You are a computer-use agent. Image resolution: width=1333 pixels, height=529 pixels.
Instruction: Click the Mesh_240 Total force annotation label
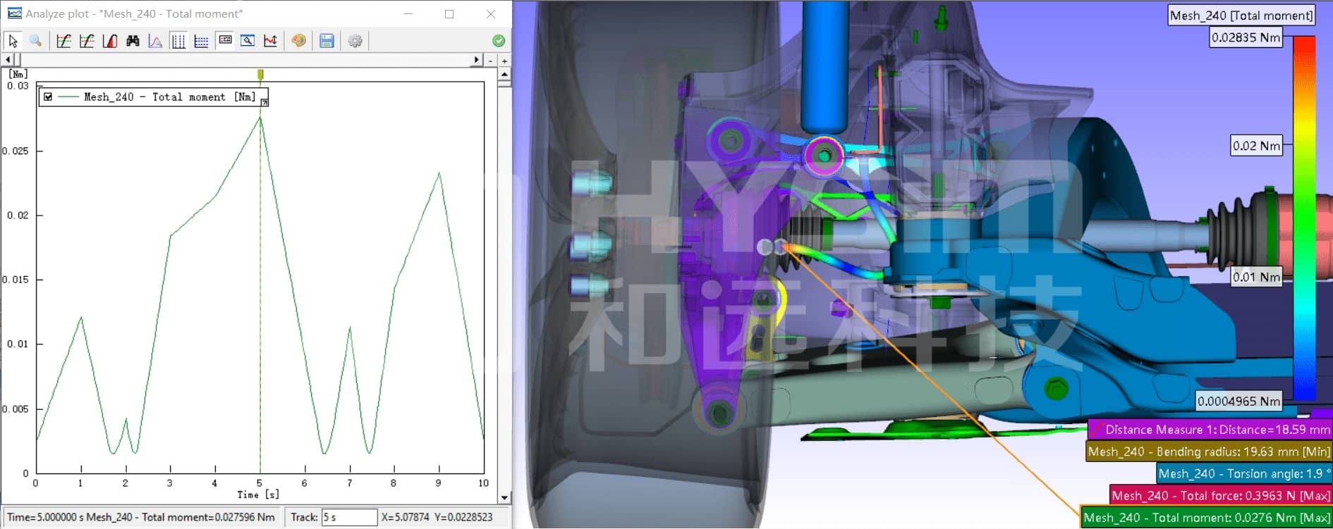(1221, 495)
